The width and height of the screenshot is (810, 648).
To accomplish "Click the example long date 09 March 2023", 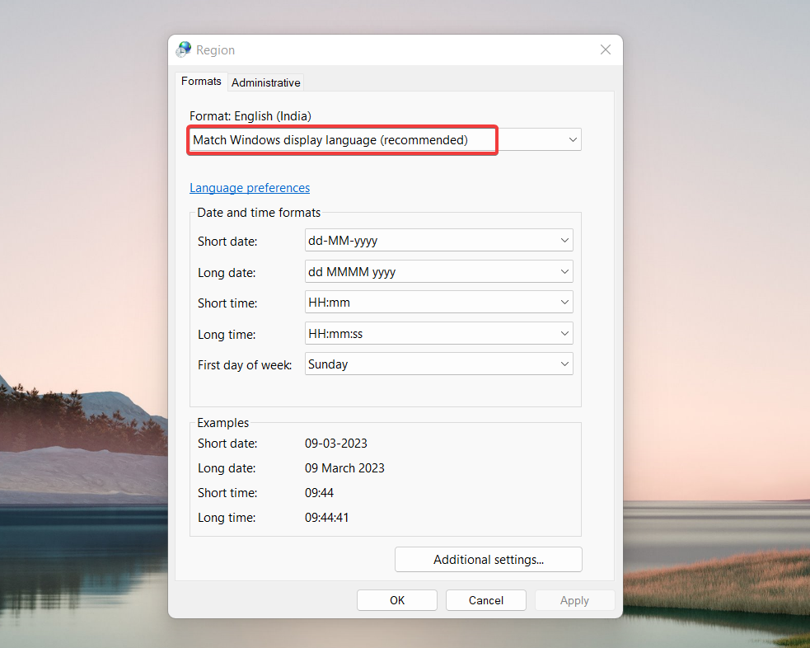I will click(344, 468).
